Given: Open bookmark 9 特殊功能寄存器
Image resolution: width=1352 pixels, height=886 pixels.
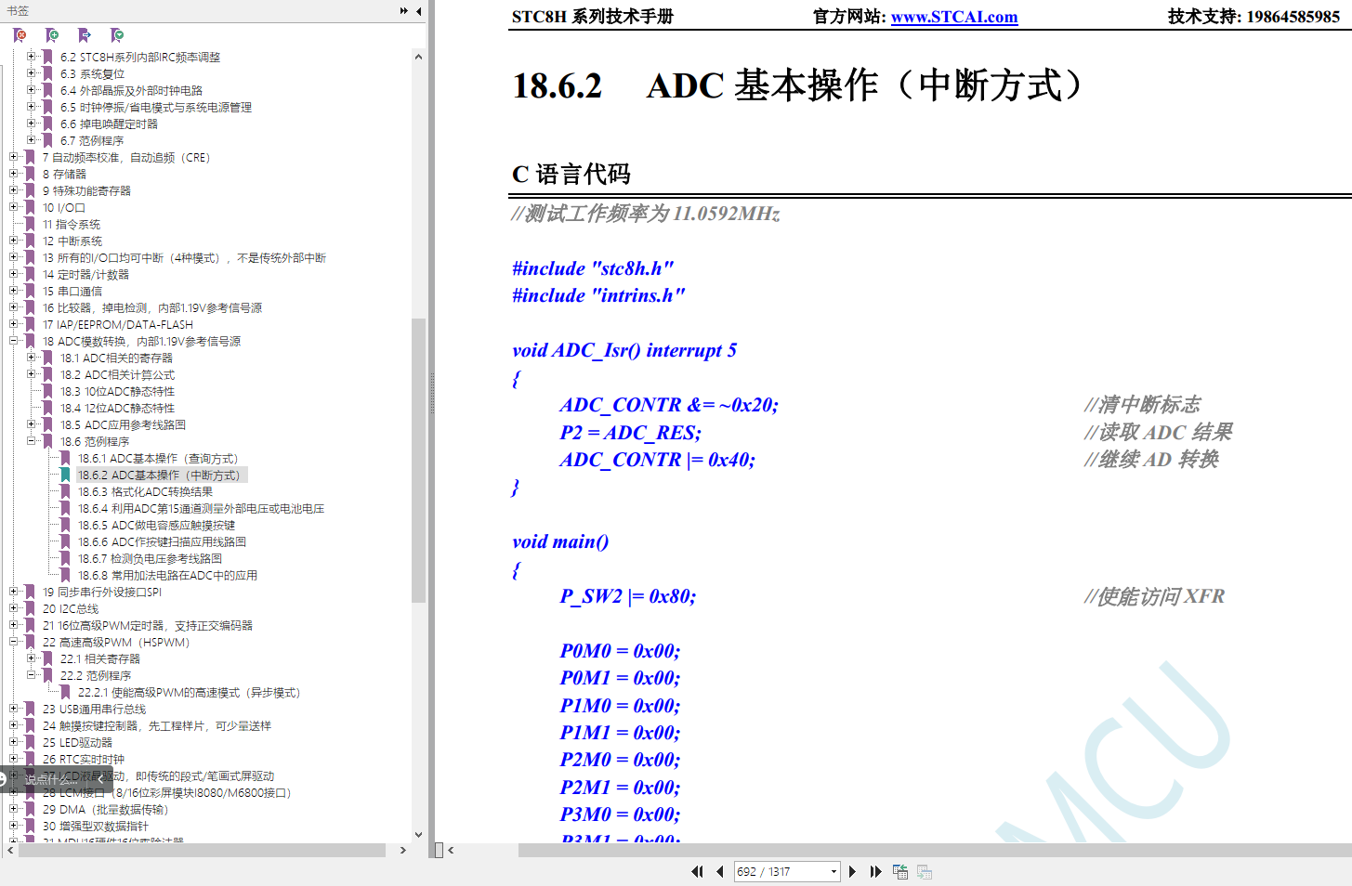Looking at the screenshot, I should coord(86,191).
